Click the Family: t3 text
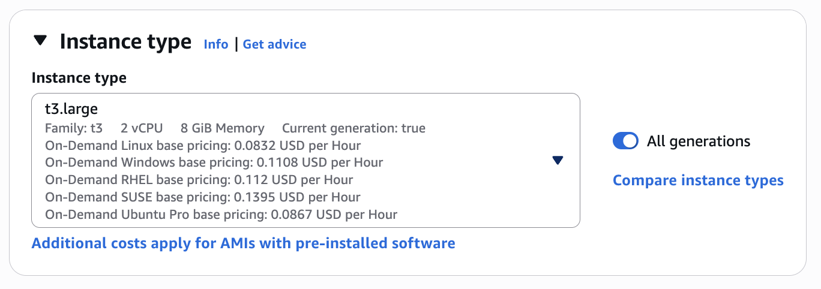 pos(74,128)
